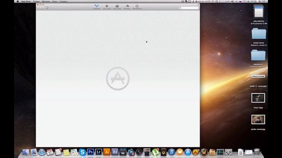282x158 pixels.
Task: Click the App Store search field
Action: coord(189,8)
